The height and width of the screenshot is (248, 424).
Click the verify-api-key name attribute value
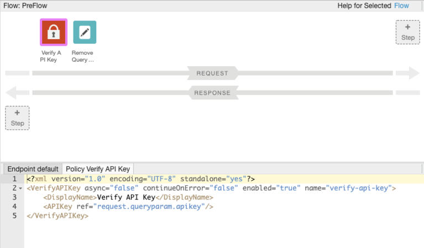pos(360,188)
